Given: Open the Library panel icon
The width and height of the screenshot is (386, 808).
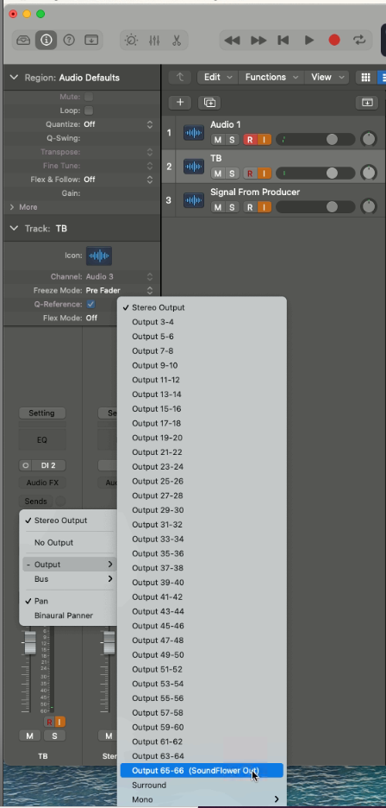Looking at the screenshot, I should (x=23, y=41).
